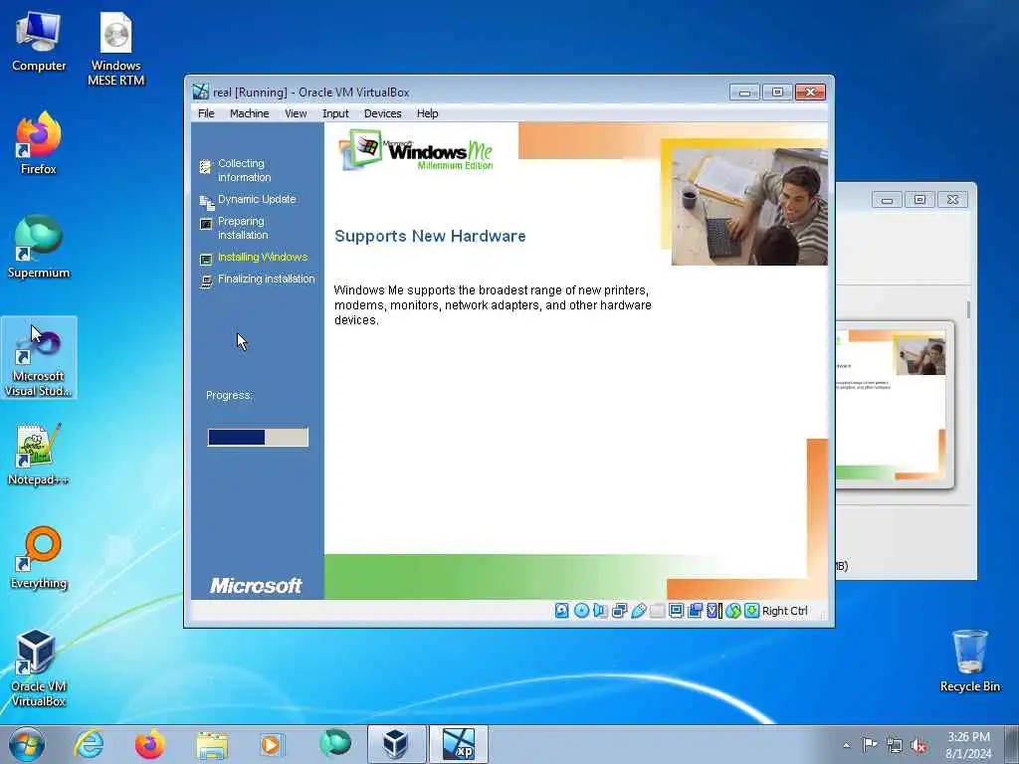Open the Windows Start menu
This screenshot has width=1019, height=764.
point(27,744)
